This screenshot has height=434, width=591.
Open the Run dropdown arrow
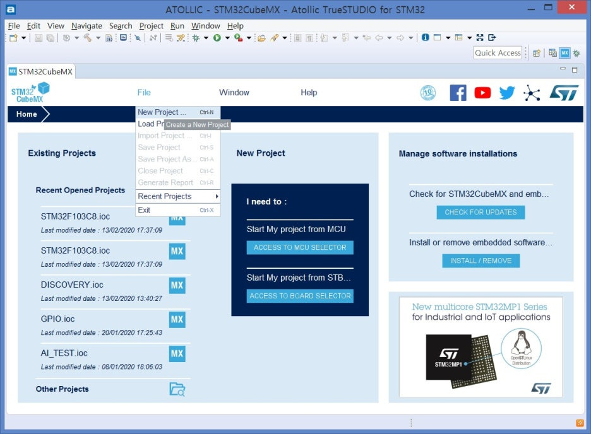[x=227, y=38]
